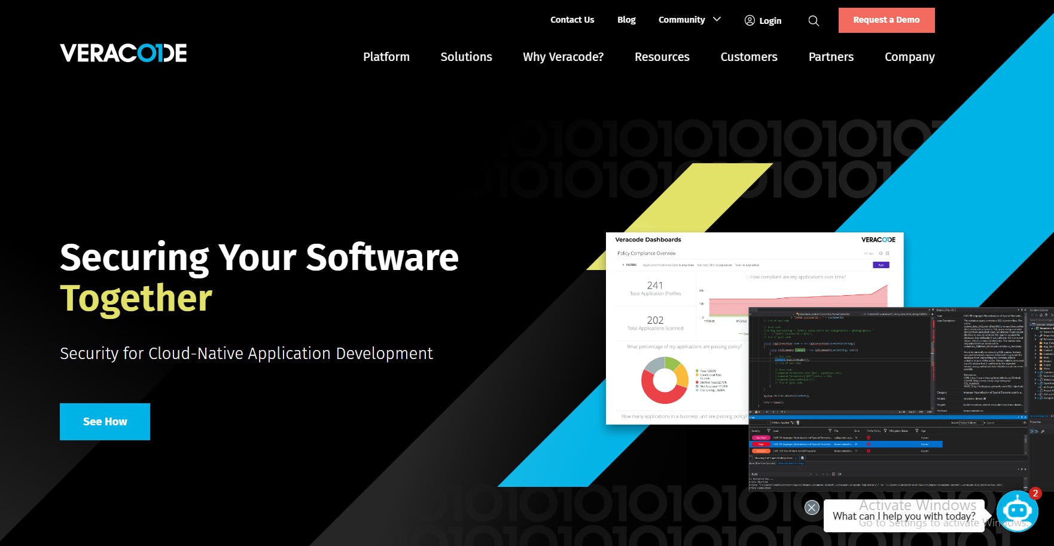Open the Blog link
Screen dimensions: 1054x546
pyautogui.click(x=626, y=20)
